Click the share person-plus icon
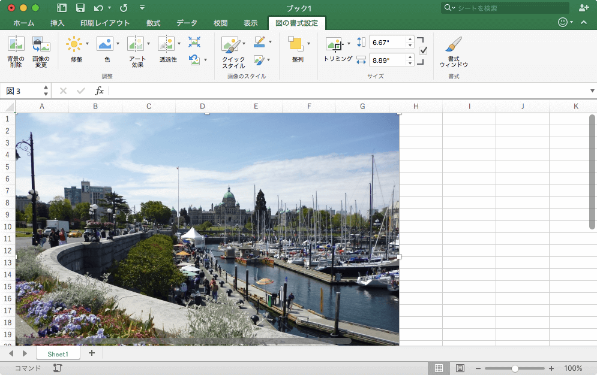Screen dimensions: 597x375 584,8
